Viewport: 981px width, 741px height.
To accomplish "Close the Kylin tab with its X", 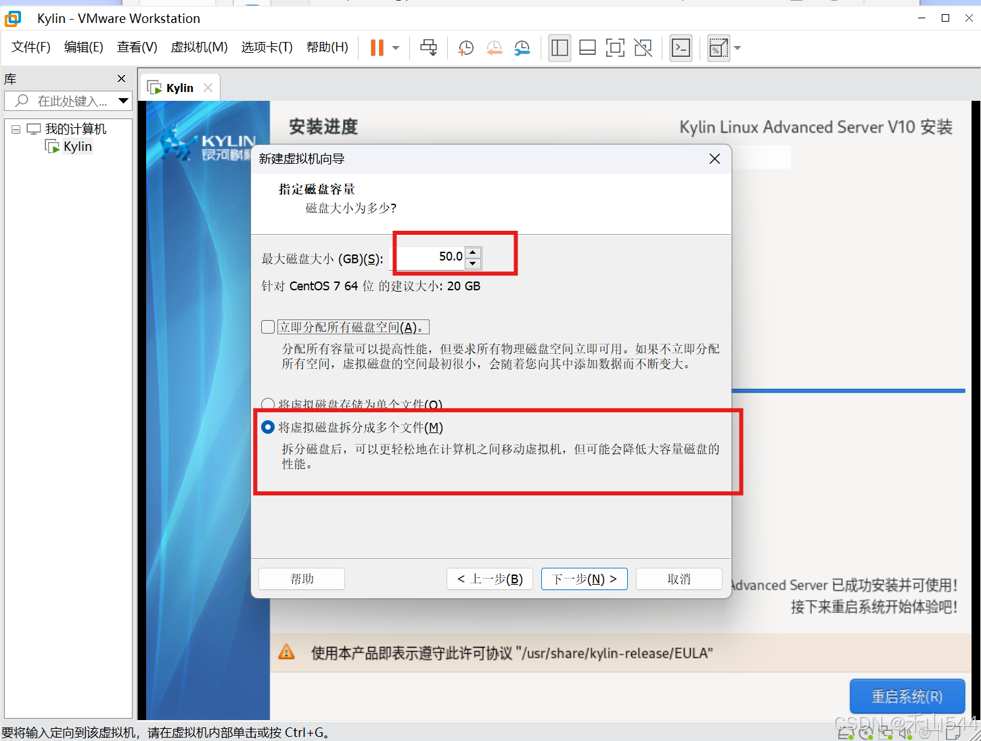I will click(208, 87).
